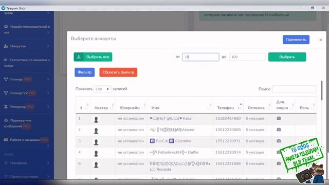Image resolution: width=329 pixels, height=185 pixels.
Task: Open the Показать records count dropdown
Action: tap(102, 89)
